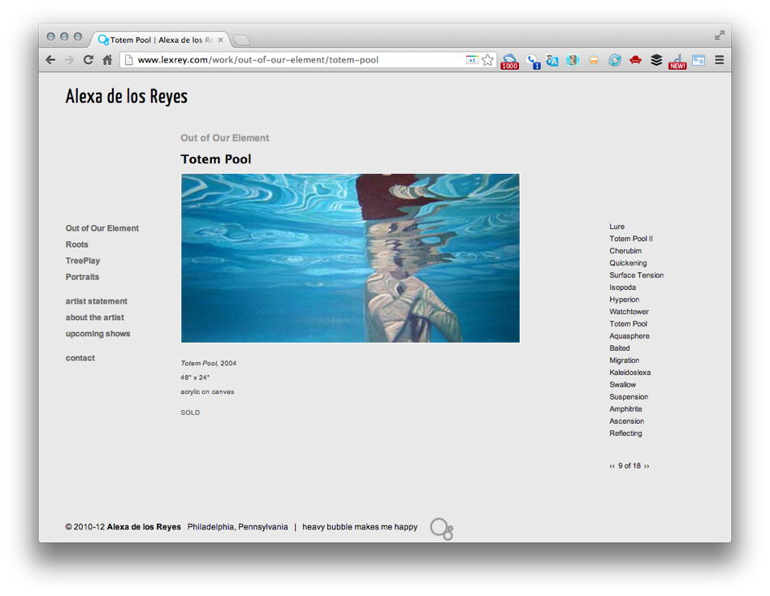Open Out of Our Element in left menu
The width and height of the screenshot is (770, 596).
102,228
